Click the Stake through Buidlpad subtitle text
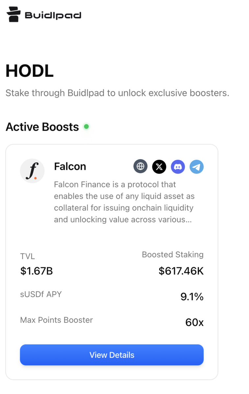This screenshot has height=394, width=249. point(117,93)
